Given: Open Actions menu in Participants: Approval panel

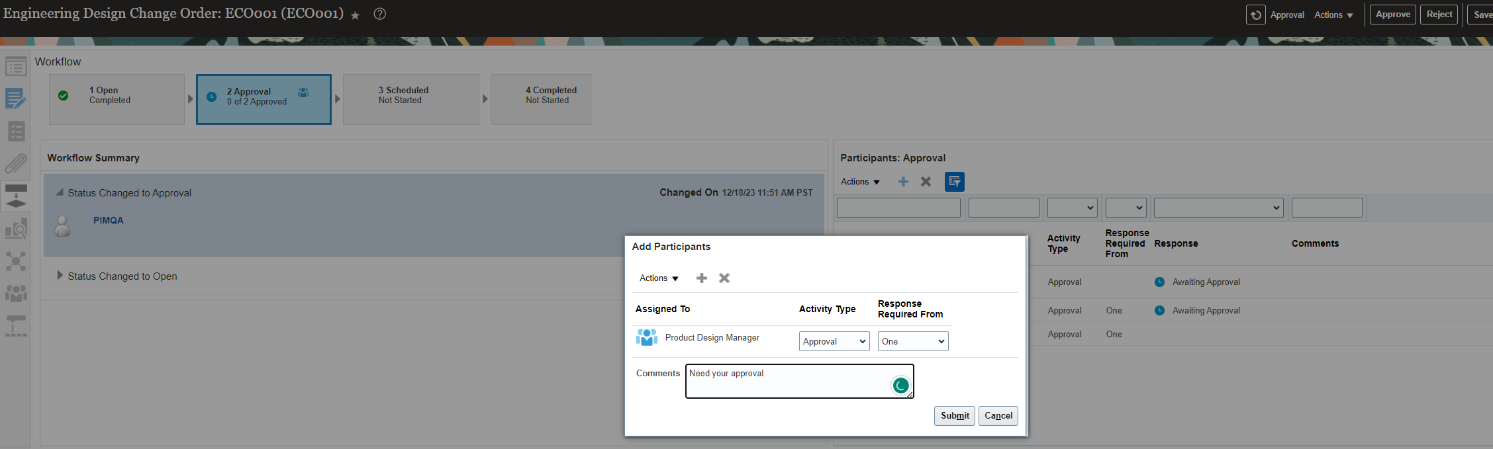Looking at the screenshot, I should [860, 181].
